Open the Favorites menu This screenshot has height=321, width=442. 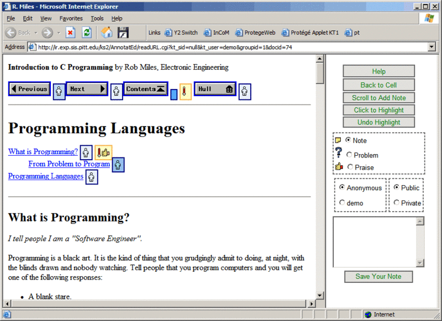click(71, 18)
